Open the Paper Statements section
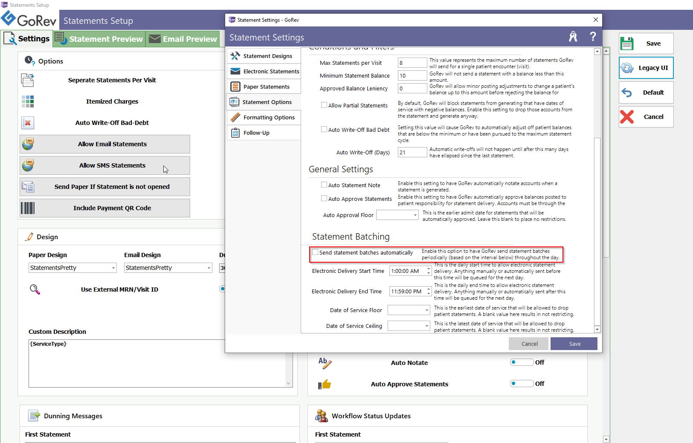The width and height of the screenshot is (693, 443). pos(264,87)
